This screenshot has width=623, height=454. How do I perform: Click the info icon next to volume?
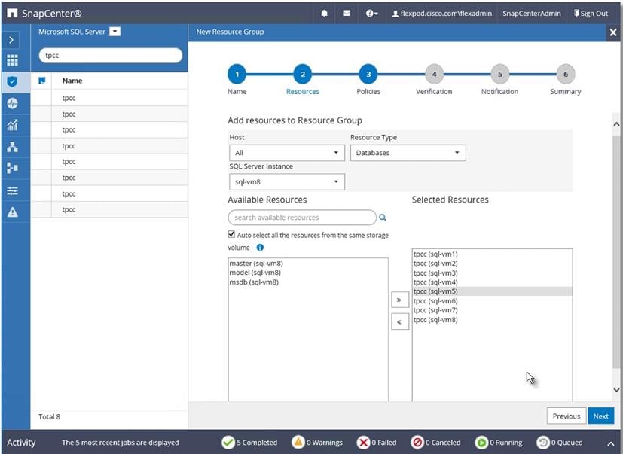(260, 248)
